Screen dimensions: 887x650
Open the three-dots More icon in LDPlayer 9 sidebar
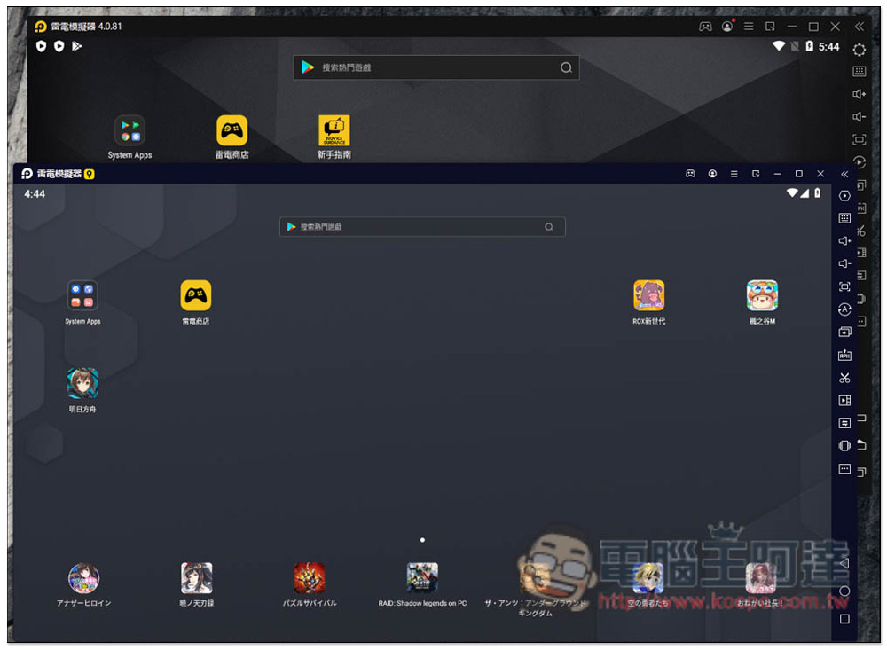(844, 469)
